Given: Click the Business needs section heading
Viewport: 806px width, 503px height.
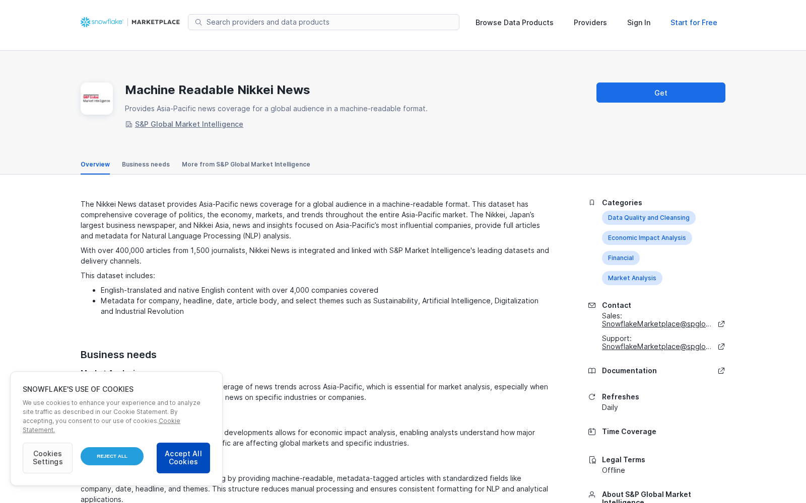Looking at the screenshot, I should (118, 355).
